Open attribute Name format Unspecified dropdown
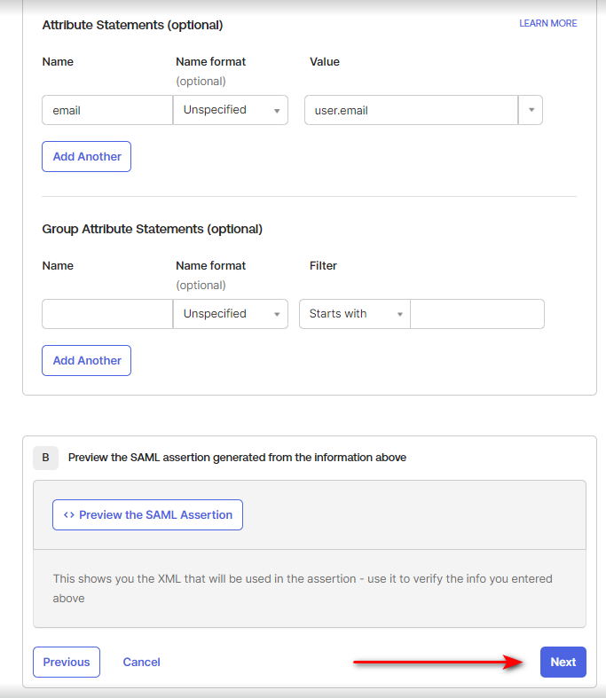 click(231, 110)
